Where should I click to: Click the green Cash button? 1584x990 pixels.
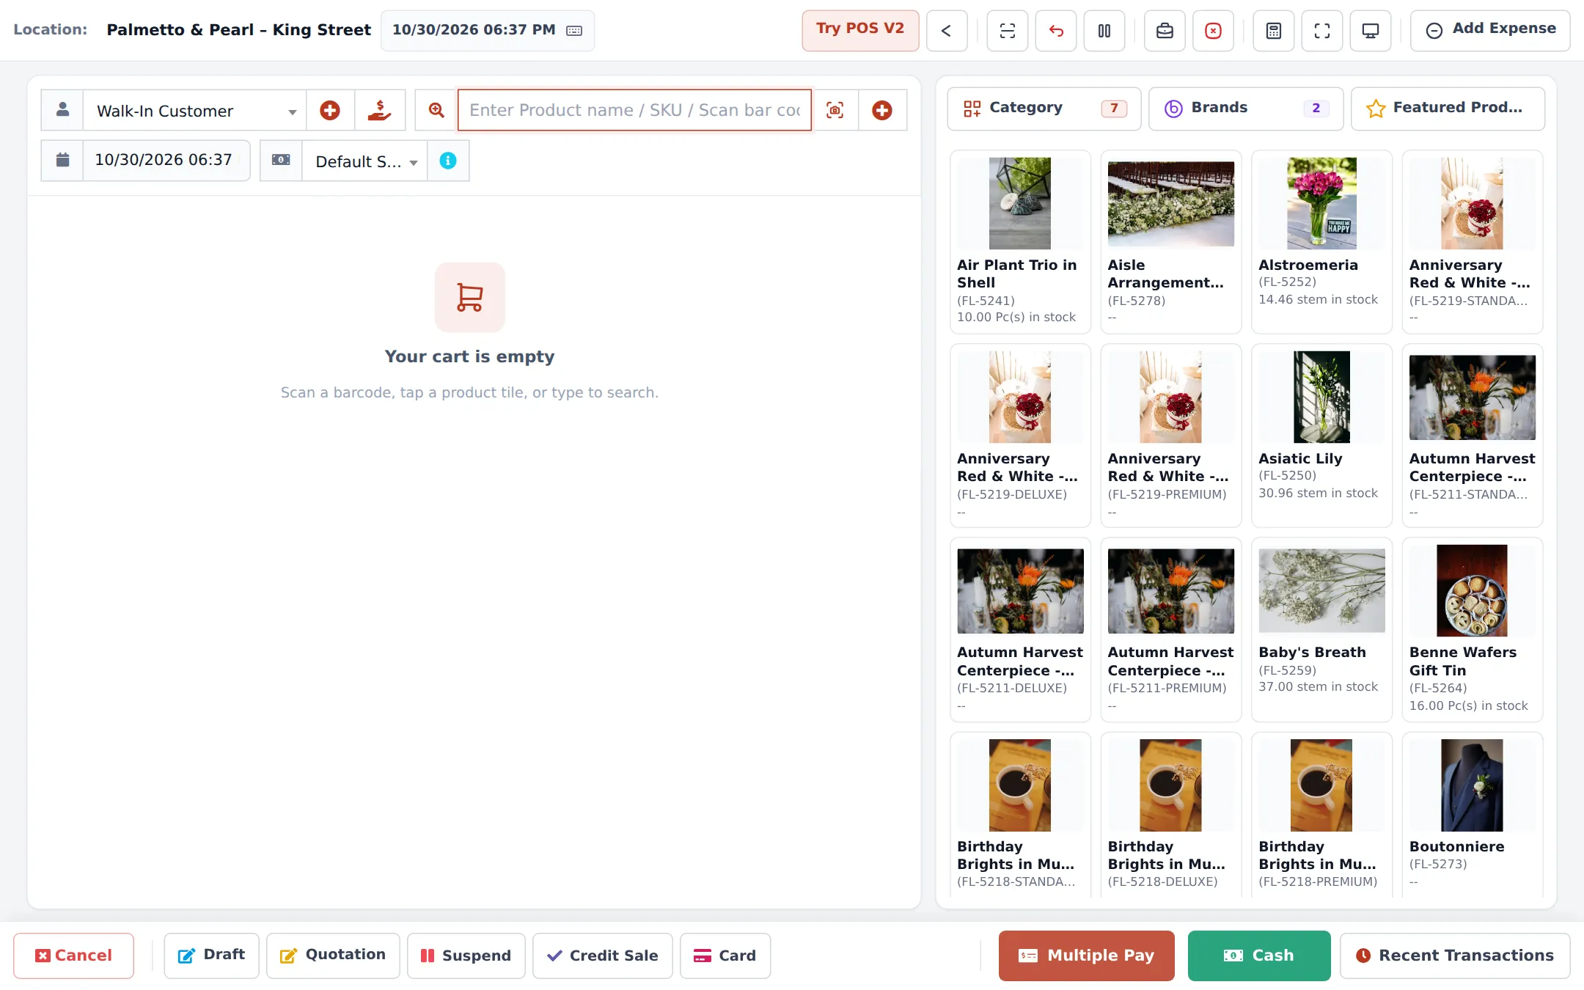(x=1259, y=956)
